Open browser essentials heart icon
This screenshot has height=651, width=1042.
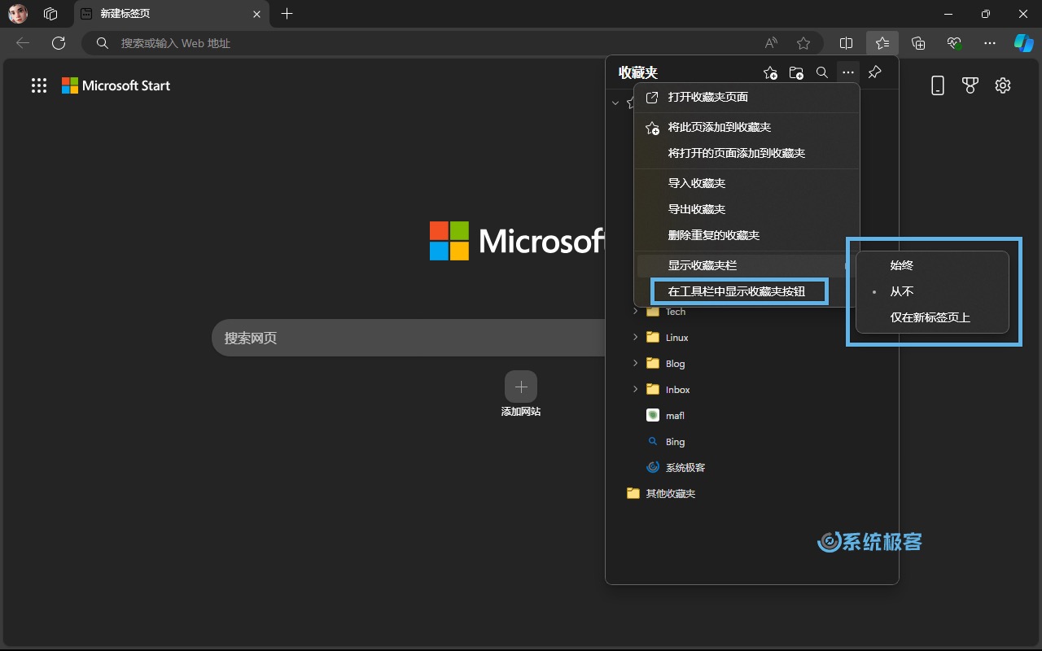click(954, 43)
